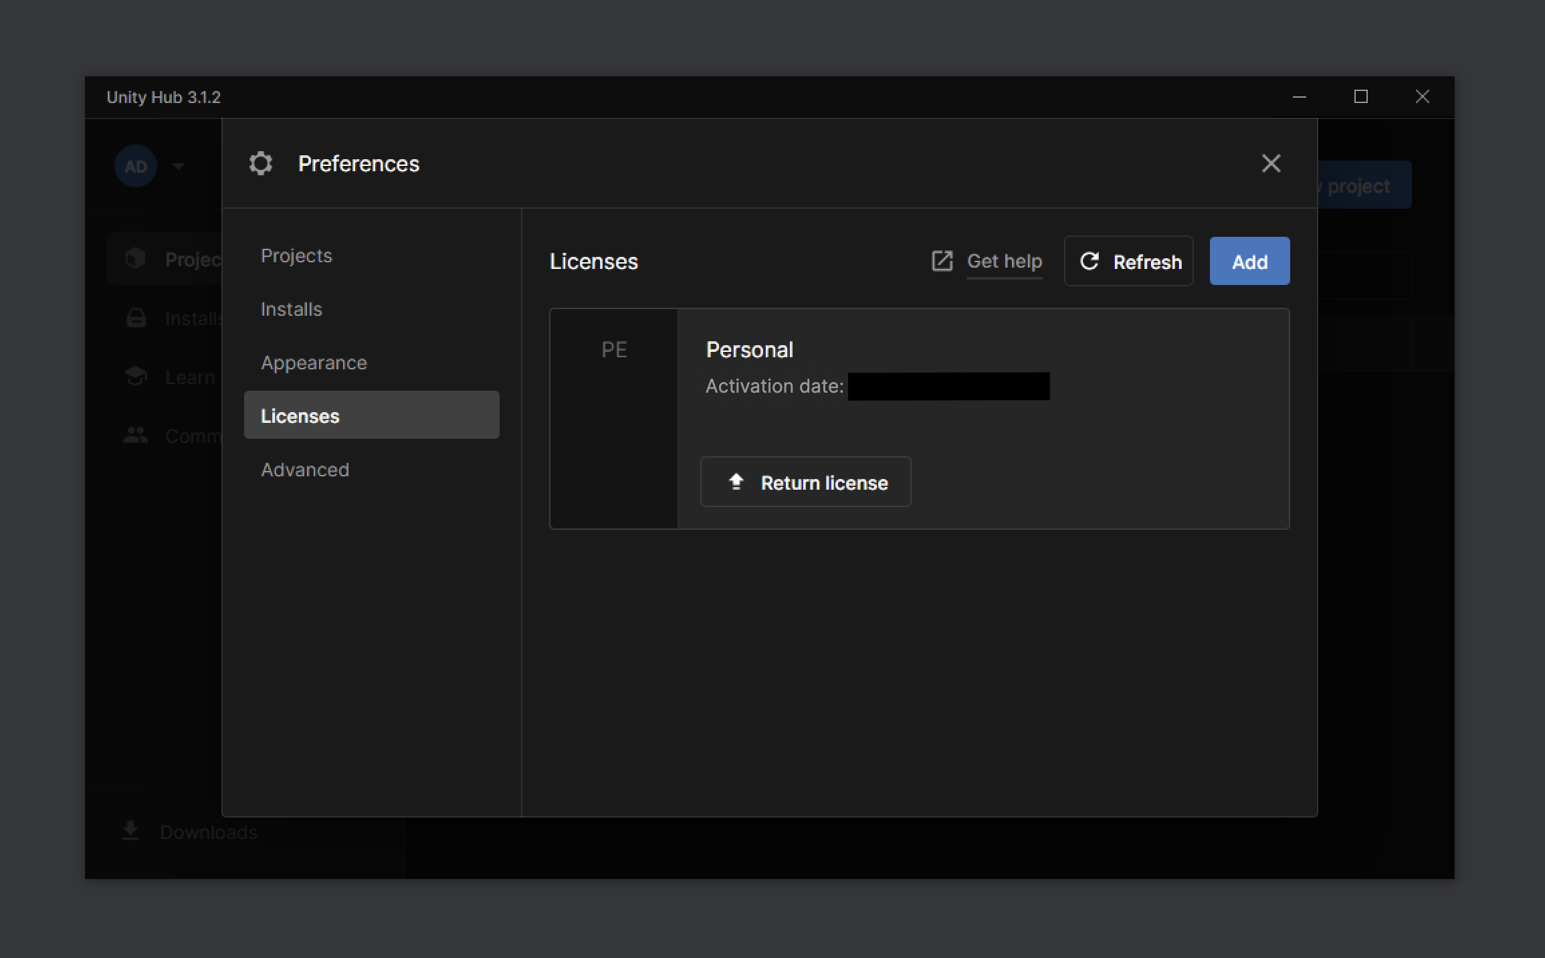Screen dimensions: 1545x958
Task: Select the Projects preference tab
Action: 296,255
